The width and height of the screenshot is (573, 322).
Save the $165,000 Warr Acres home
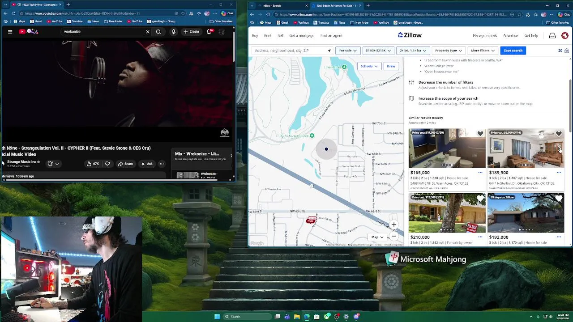[480, 134]
